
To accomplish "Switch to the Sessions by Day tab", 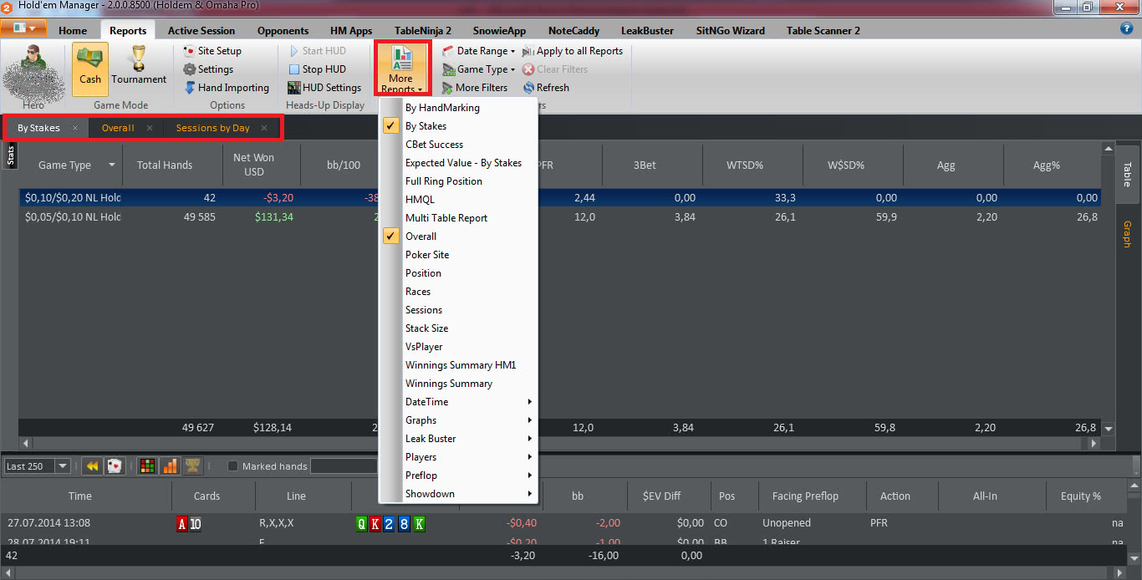I will click(212, 128).
